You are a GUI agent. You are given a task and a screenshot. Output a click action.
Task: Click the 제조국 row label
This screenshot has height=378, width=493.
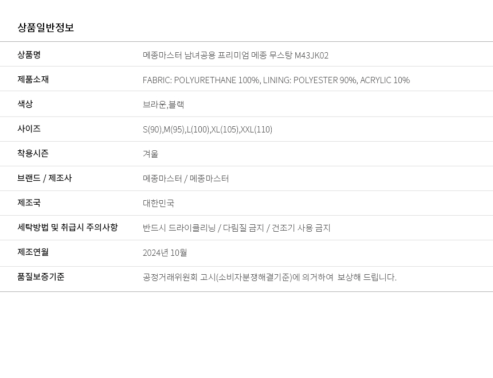[29, 203]
